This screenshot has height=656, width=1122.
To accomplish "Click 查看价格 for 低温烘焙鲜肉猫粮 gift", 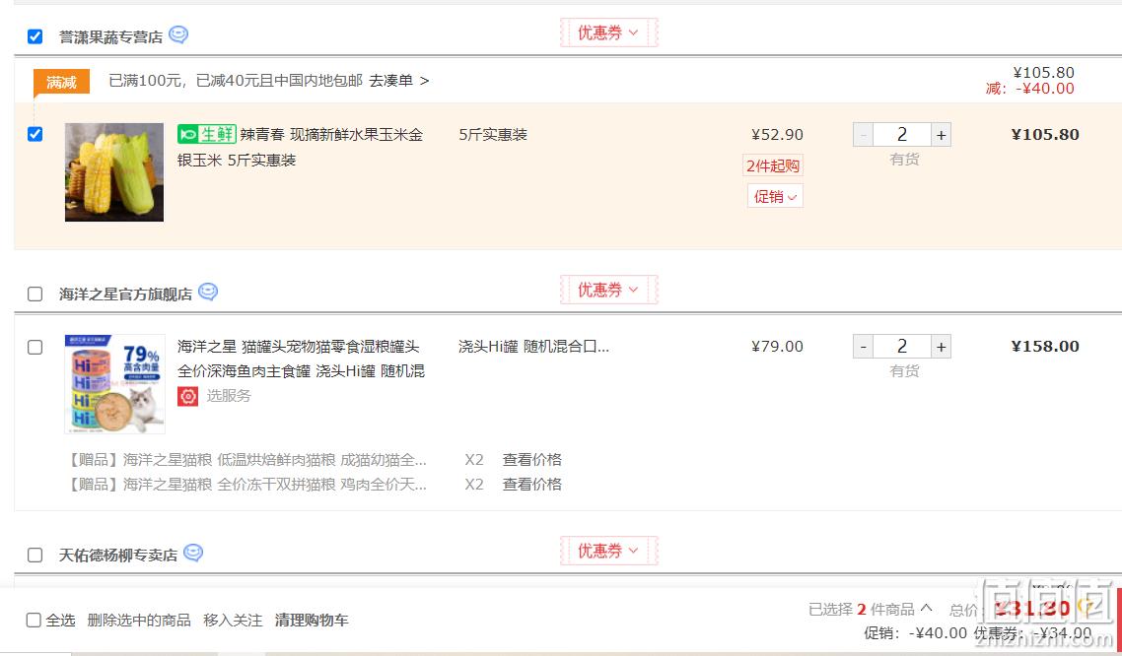I will click(x=531, y=459).
